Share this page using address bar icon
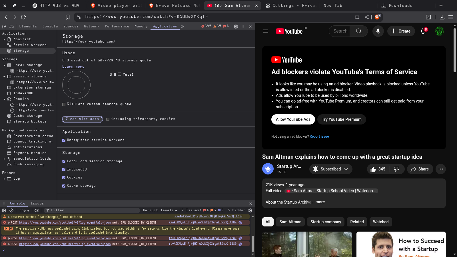 pyautogui.click(x=367, y=17)
